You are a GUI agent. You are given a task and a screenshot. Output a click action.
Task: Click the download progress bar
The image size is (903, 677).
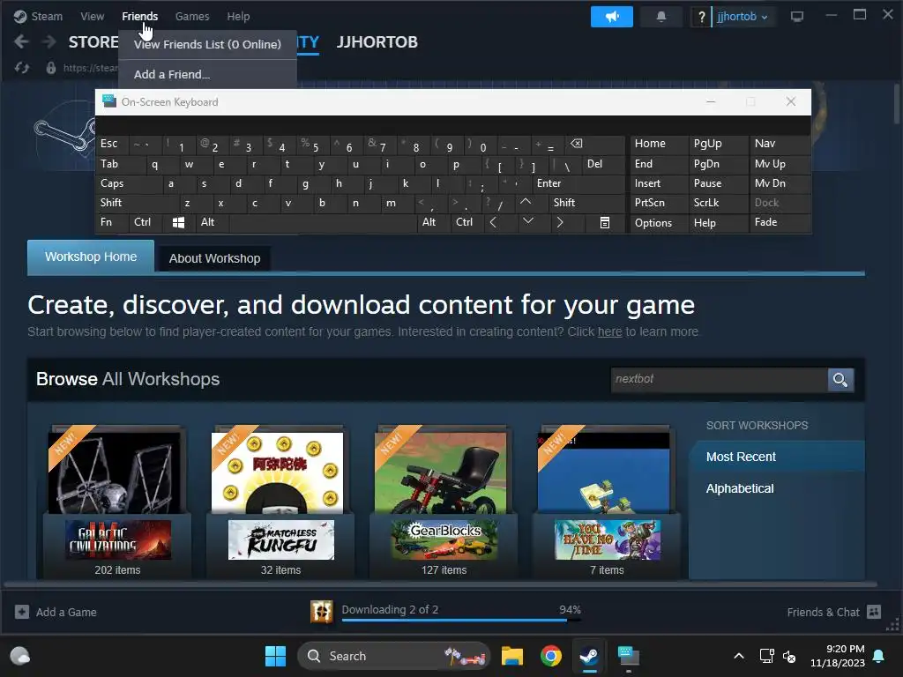point(461,620)
